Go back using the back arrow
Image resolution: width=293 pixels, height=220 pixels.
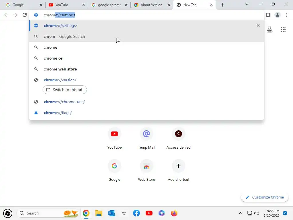click(6, 15)
